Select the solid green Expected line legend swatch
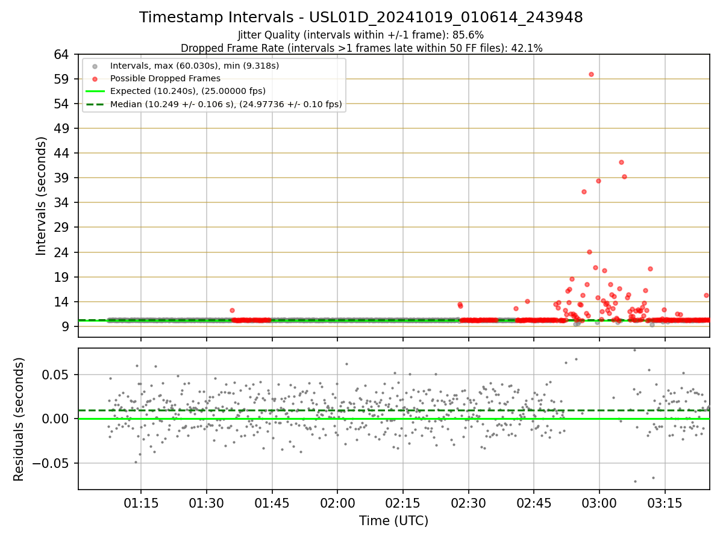 [95, 92]
